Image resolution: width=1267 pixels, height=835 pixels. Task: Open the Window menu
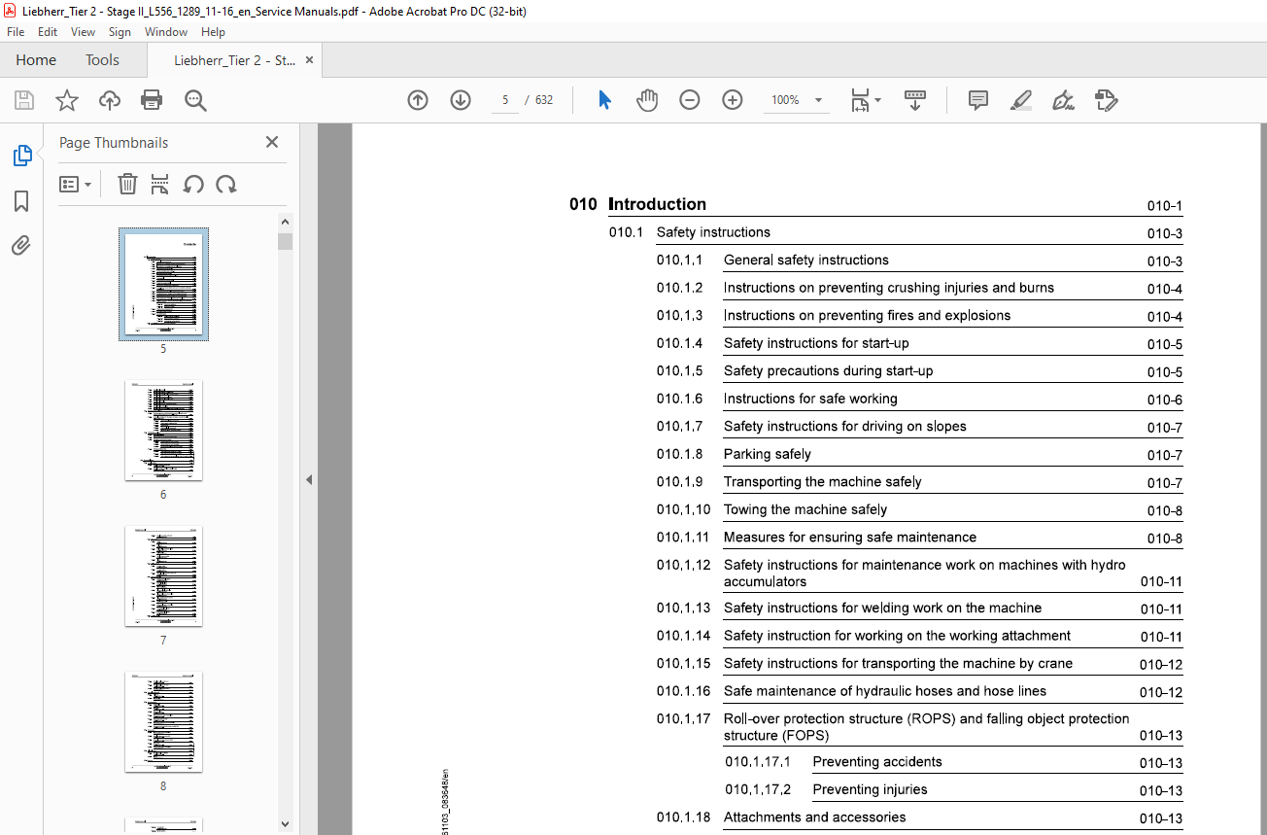[x=166, y=32]
